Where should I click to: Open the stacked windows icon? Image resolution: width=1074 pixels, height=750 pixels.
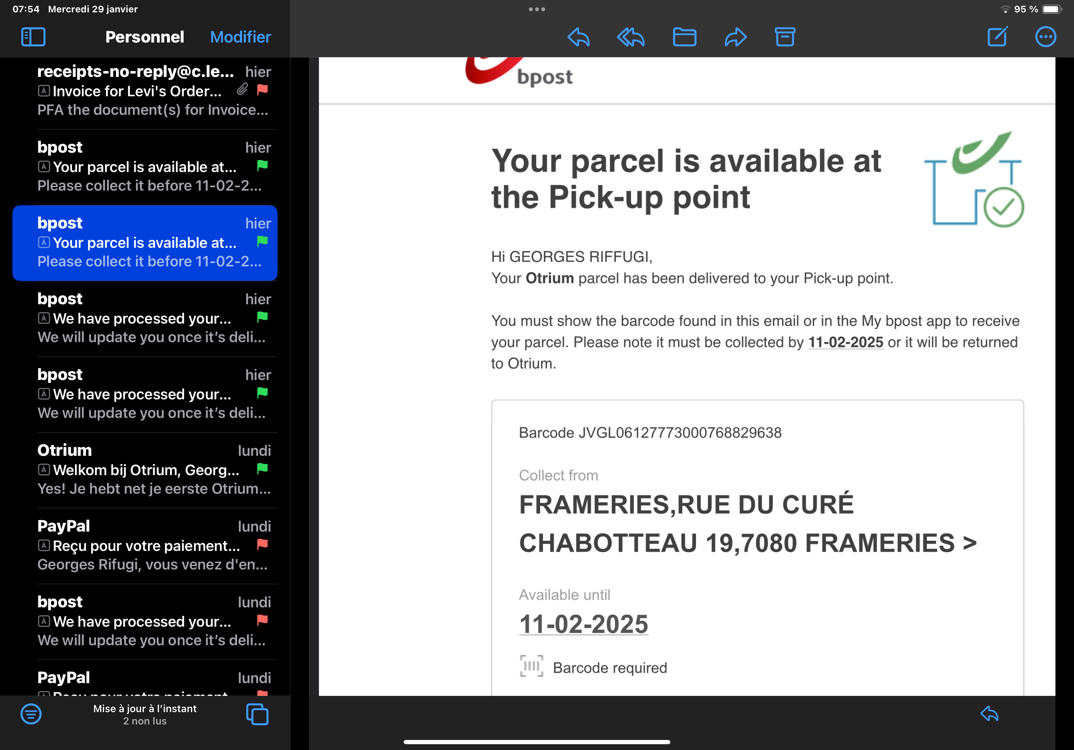257,714
